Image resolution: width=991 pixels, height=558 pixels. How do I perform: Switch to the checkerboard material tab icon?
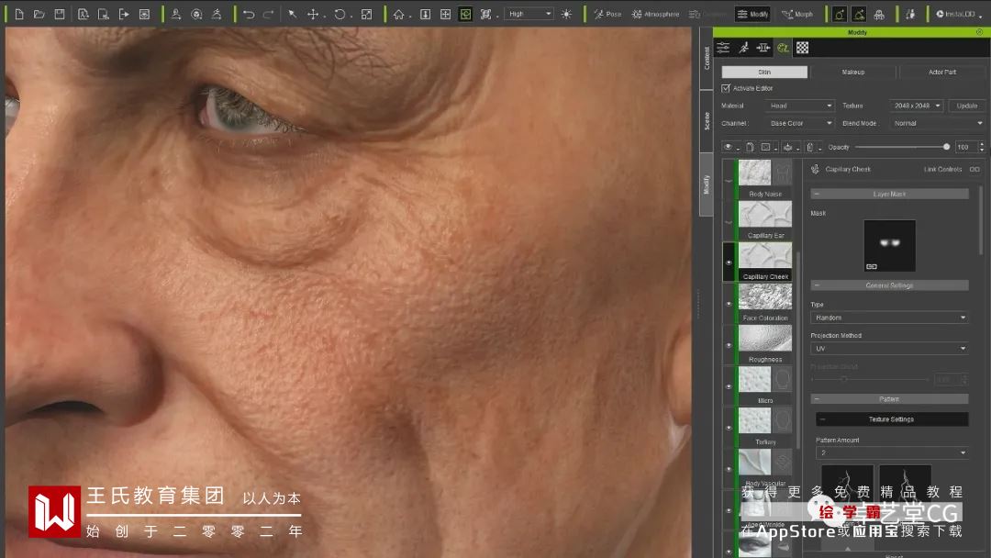[x=802, y=48]
